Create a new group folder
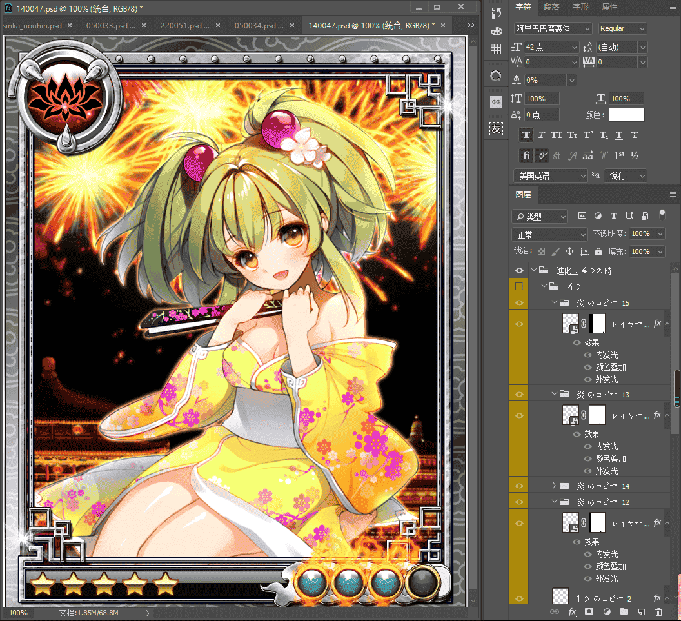The image size is (681, 621). [x=624, y=612]
